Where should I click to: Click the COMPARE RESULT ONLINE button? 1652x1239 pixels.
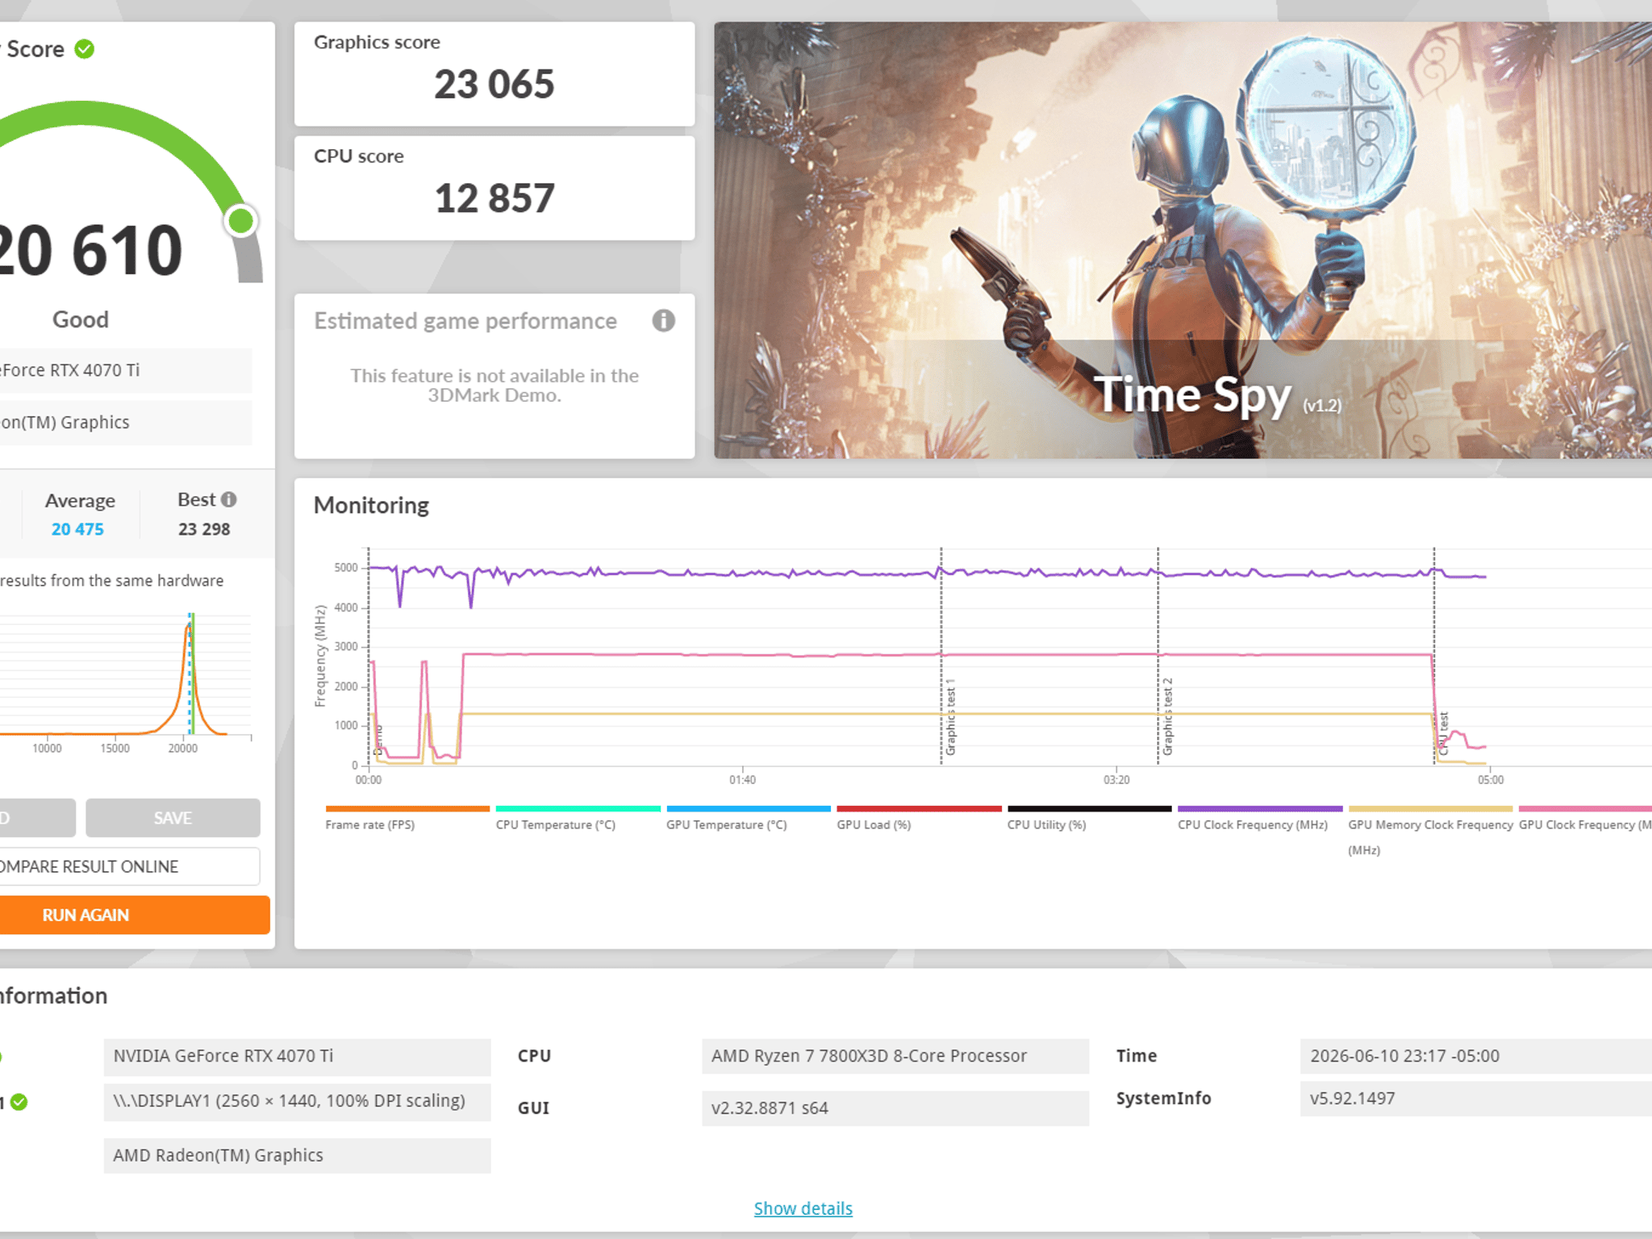[x=129, y=866]
